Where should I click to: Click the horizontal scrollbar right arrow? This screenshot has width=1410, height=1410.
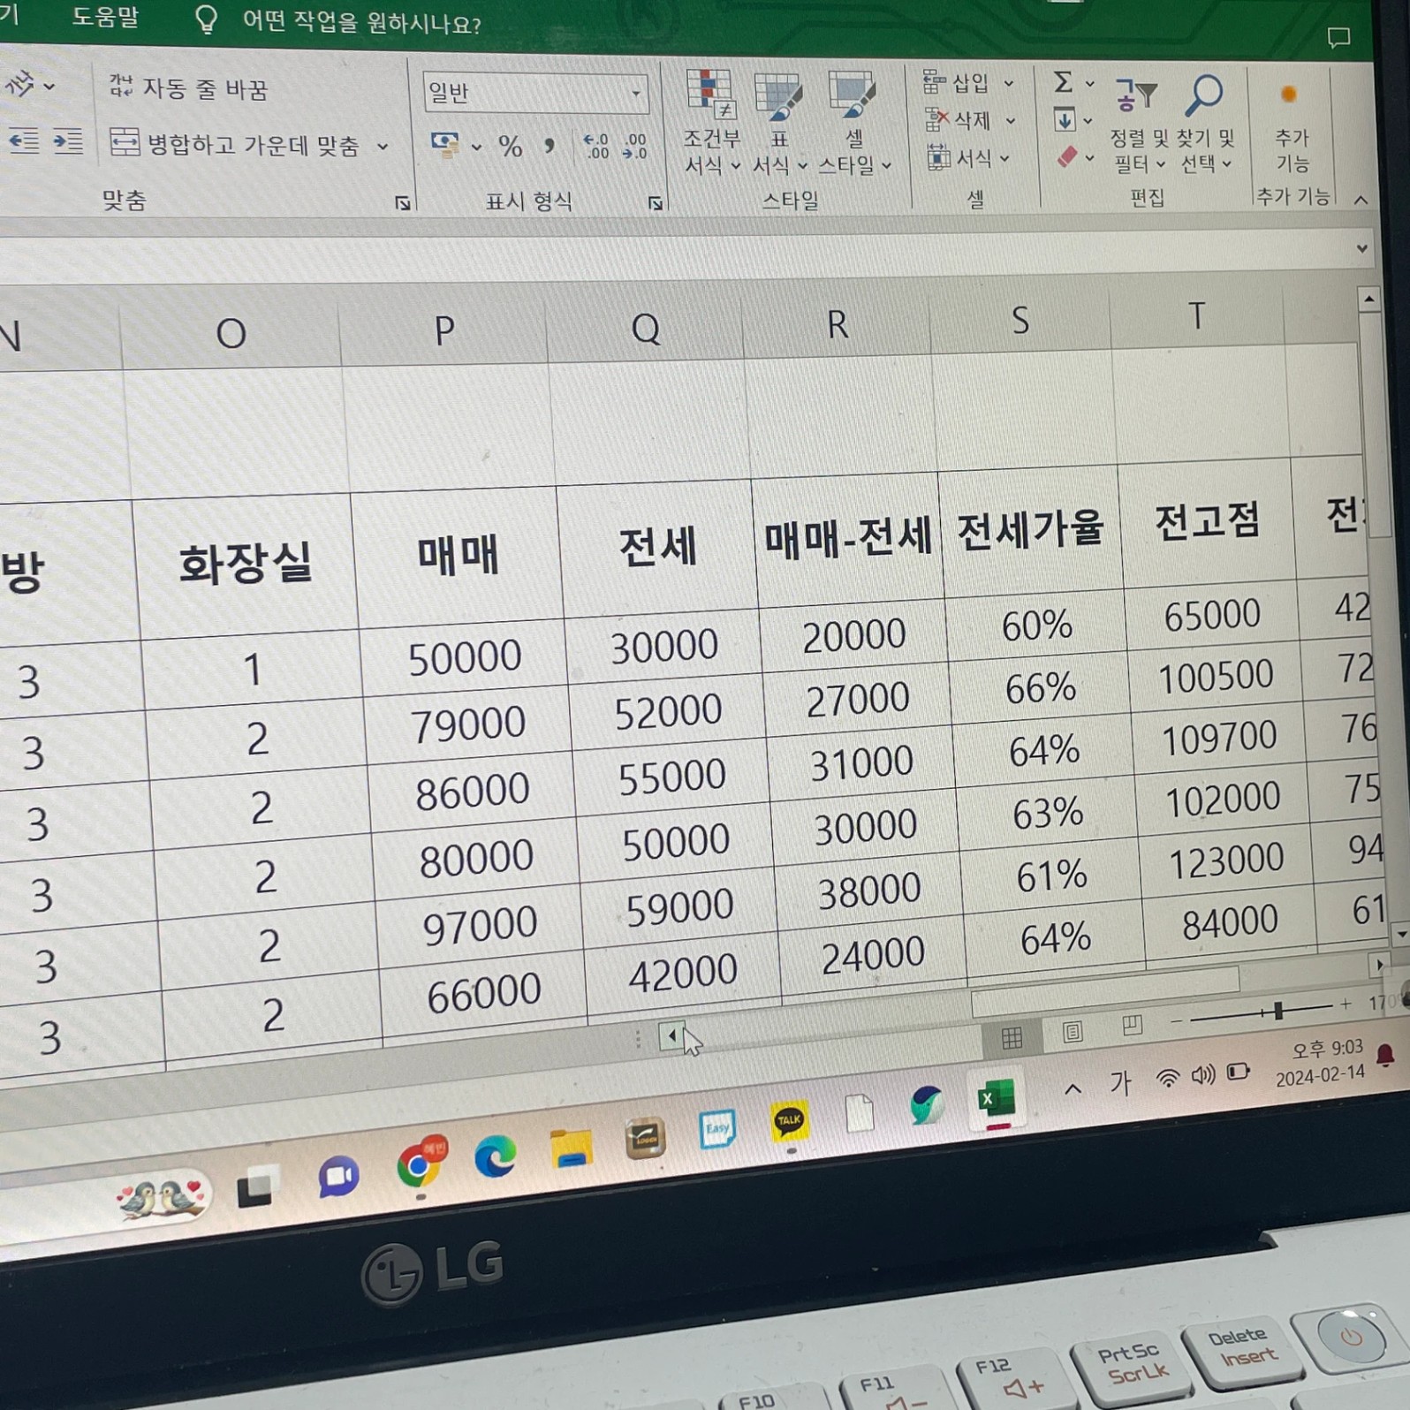(x=1379, y=965)
